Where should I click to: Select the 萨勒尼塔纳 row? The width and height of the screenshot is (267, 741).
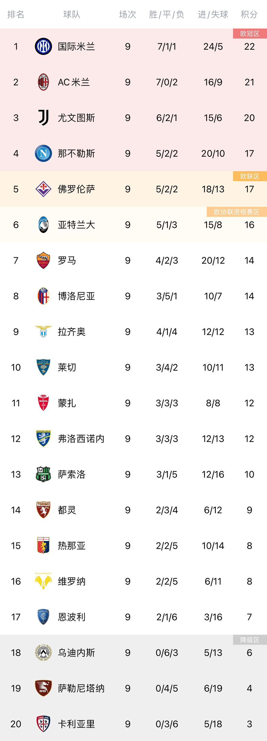click(133, 688)
